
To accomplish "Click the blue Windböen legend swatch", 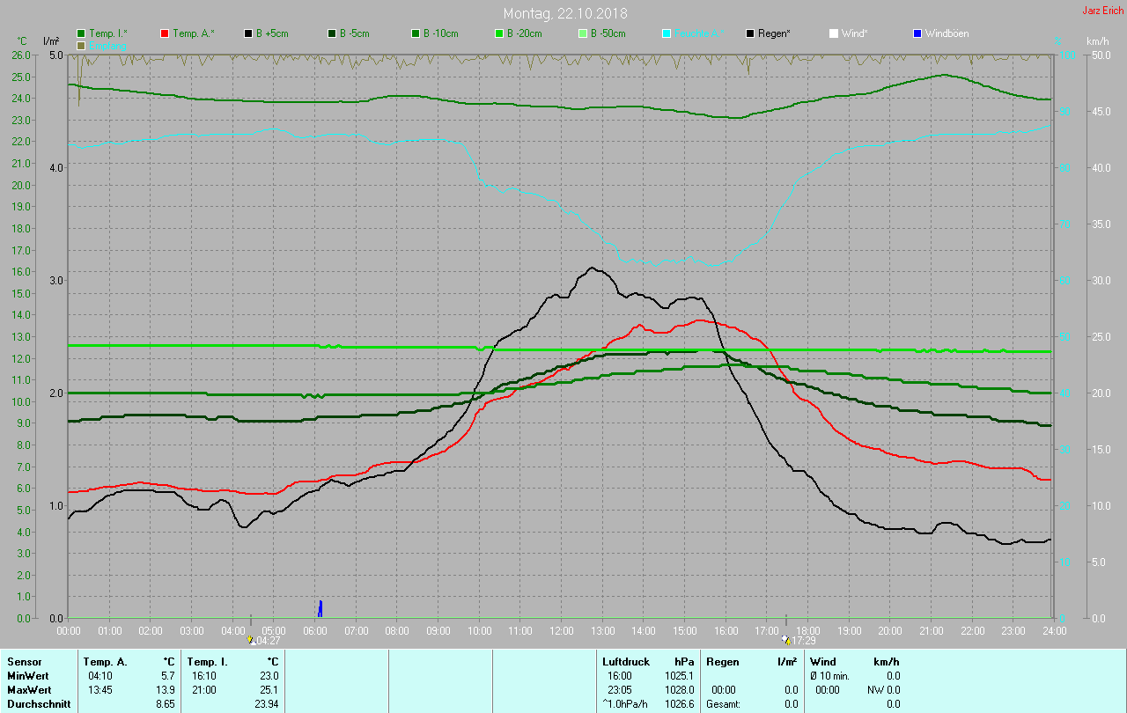I will tap(917, 33).
